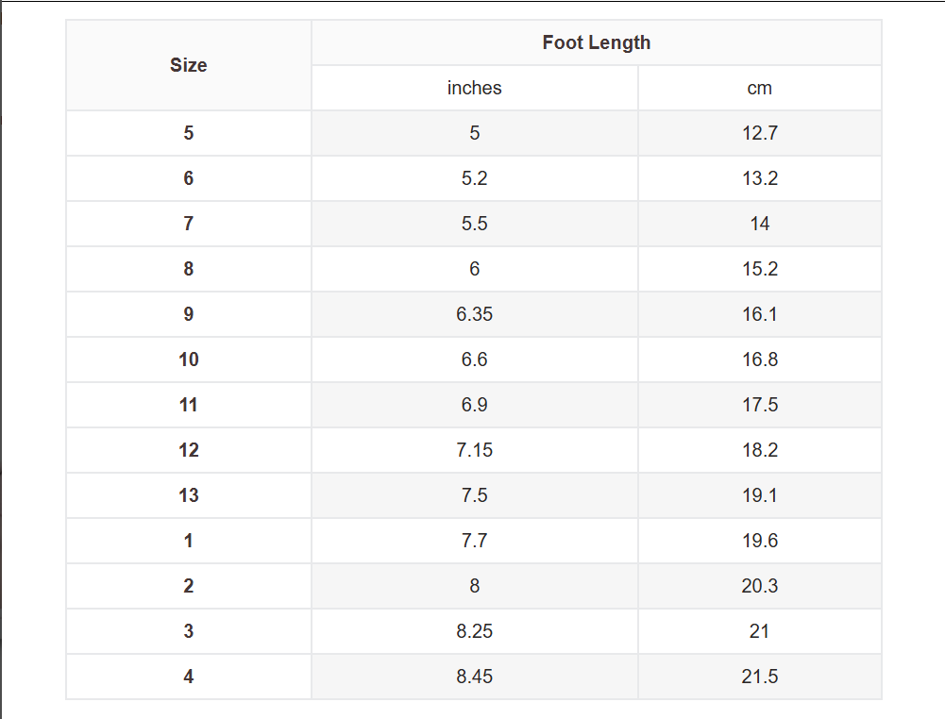Click the 8 inches cell
This screenshot has width=945, height=719.
tap(474, 586)
